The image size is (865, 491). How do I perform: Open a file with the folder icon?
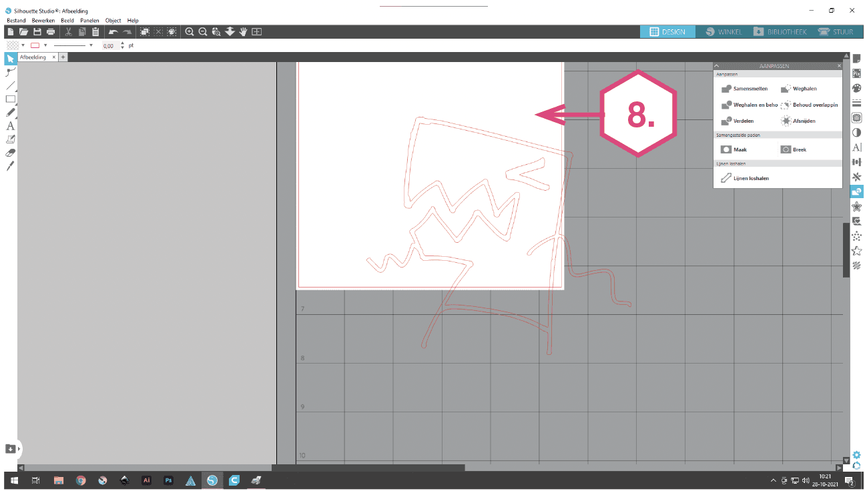click(x=23, y=32)
